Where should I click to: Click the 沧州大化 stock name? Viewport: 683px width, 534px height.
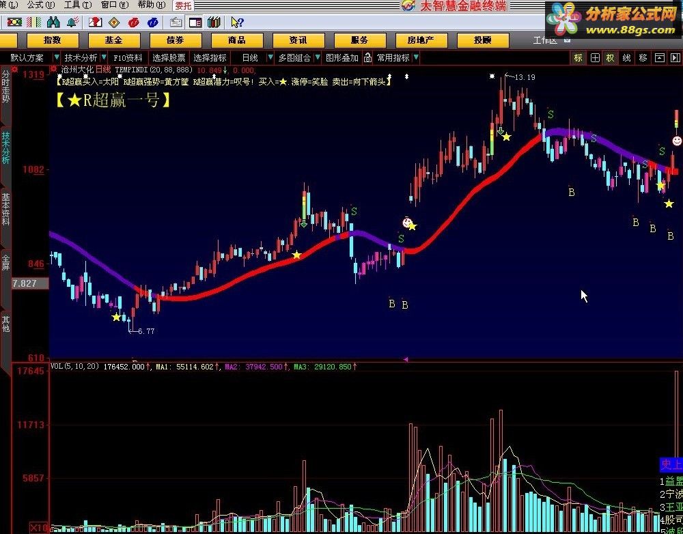[x=78, y=70]
